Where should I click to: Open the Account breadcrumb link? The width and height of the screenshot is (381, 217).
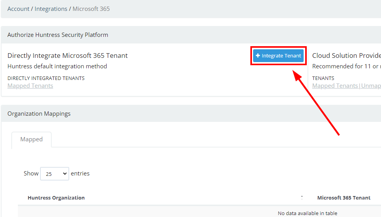point(18,9)
